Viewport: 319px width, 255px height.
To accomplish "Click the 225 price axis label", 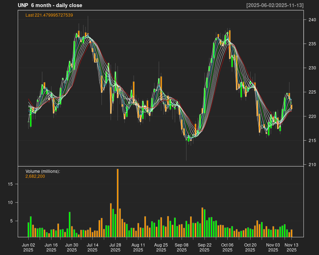I will pos(312,92).
